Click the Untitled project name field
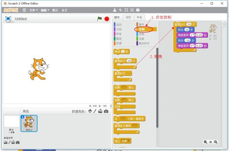 21,19
